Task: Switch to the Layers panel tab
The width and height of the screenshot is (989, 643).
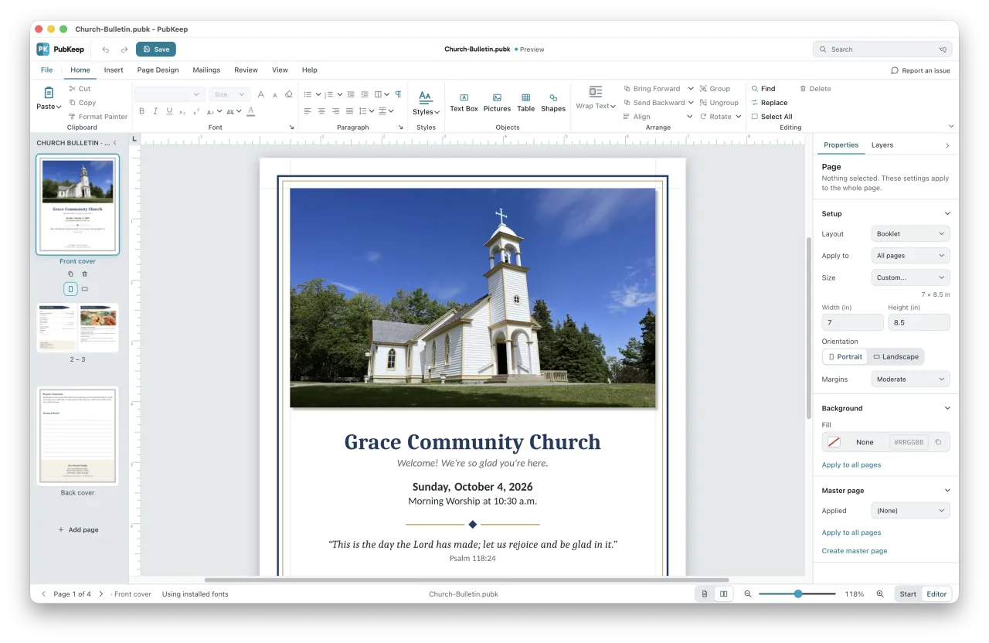Action: [882, 145]
